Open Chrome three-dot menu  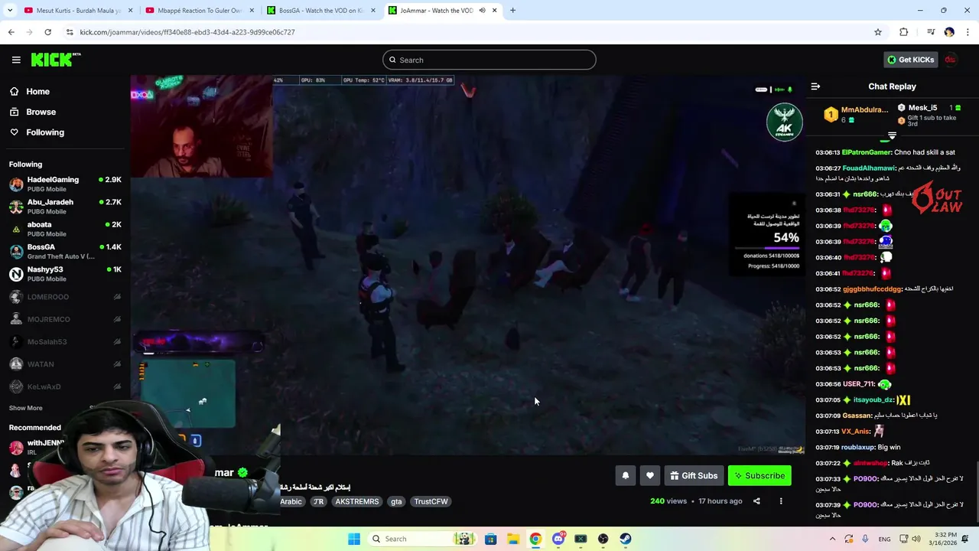click(x=968, y=32)
